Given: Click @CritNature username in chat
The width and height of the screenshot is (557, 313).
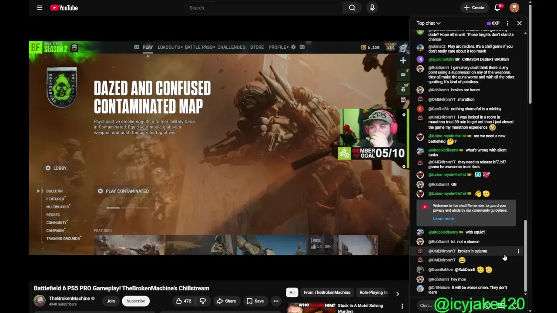Looking at the screenshot, I should coord(439,288).
